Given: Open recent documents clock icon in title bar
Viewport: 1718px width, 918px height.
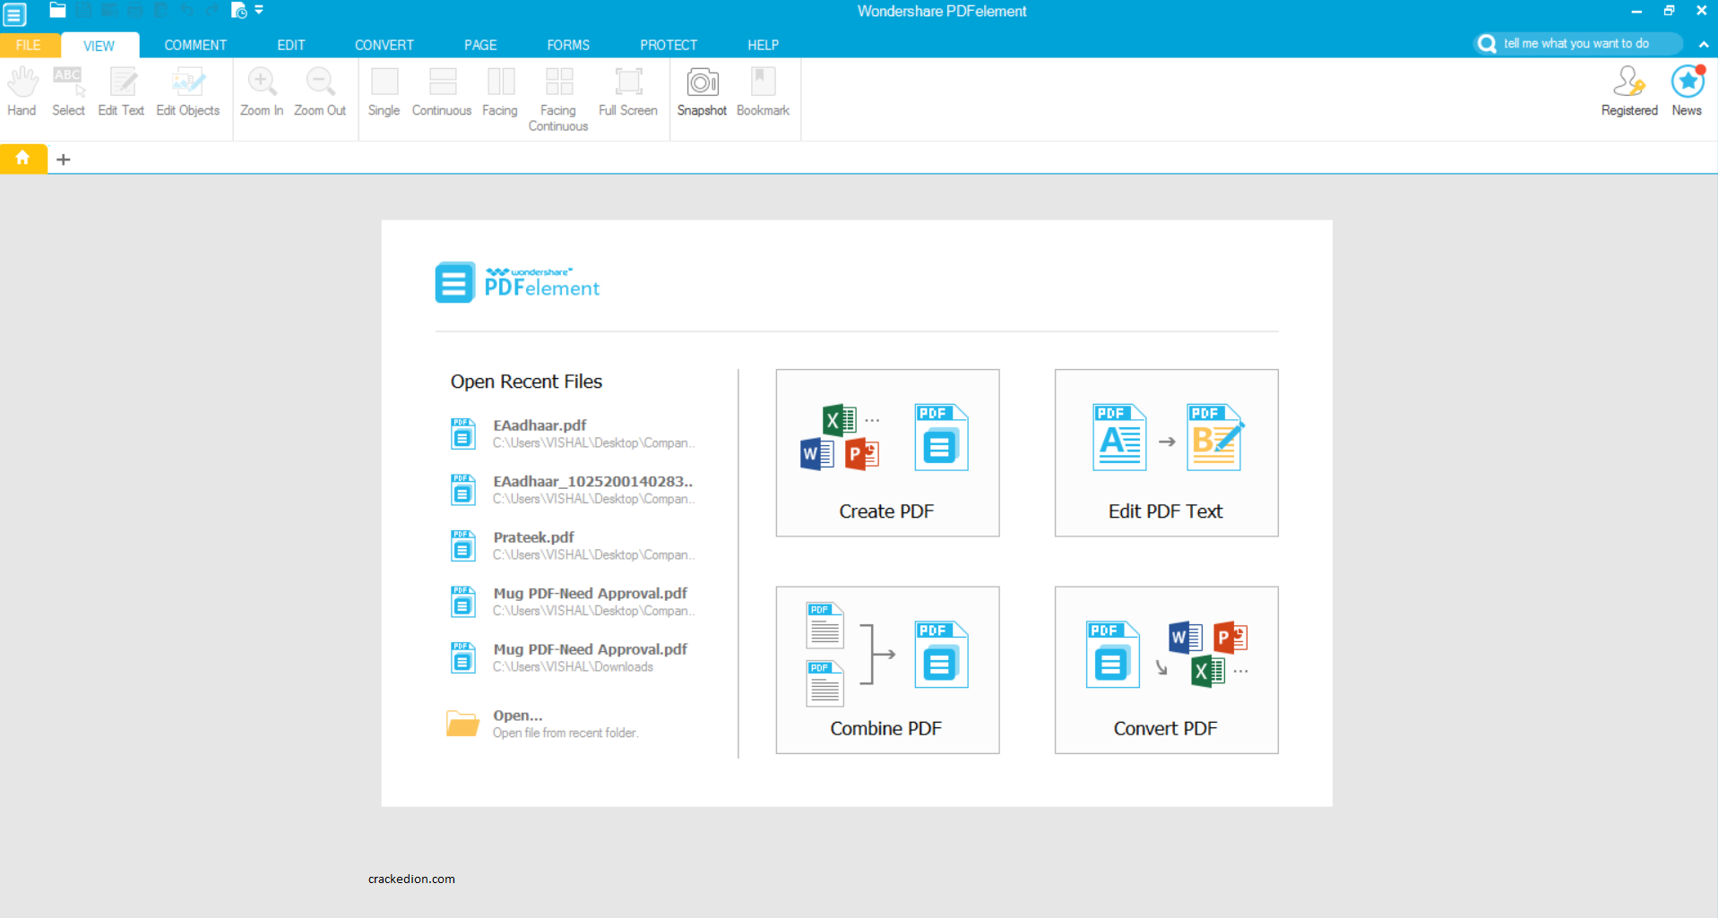Looking at the screenshot, I should [238, 11].
